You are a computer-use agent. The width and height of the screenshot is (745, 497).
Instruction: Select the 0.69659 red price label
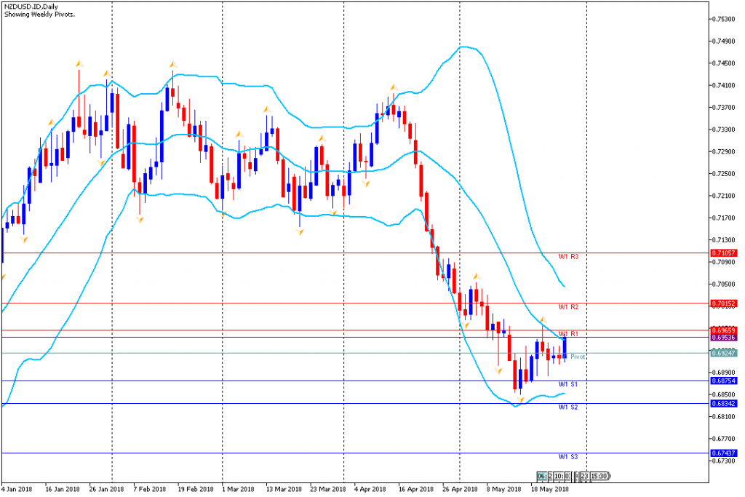[724, 330]
